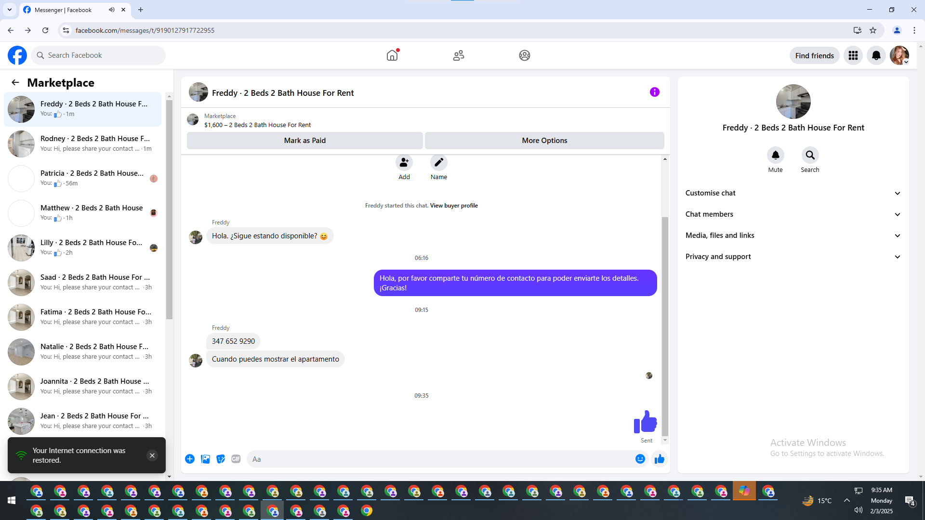The image size is (925, 520).
Task: Open the conversation information icon
Action: (x=654, y=92)
